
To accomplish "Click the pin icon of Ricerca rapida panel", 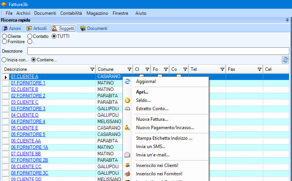I will (287, 20).
